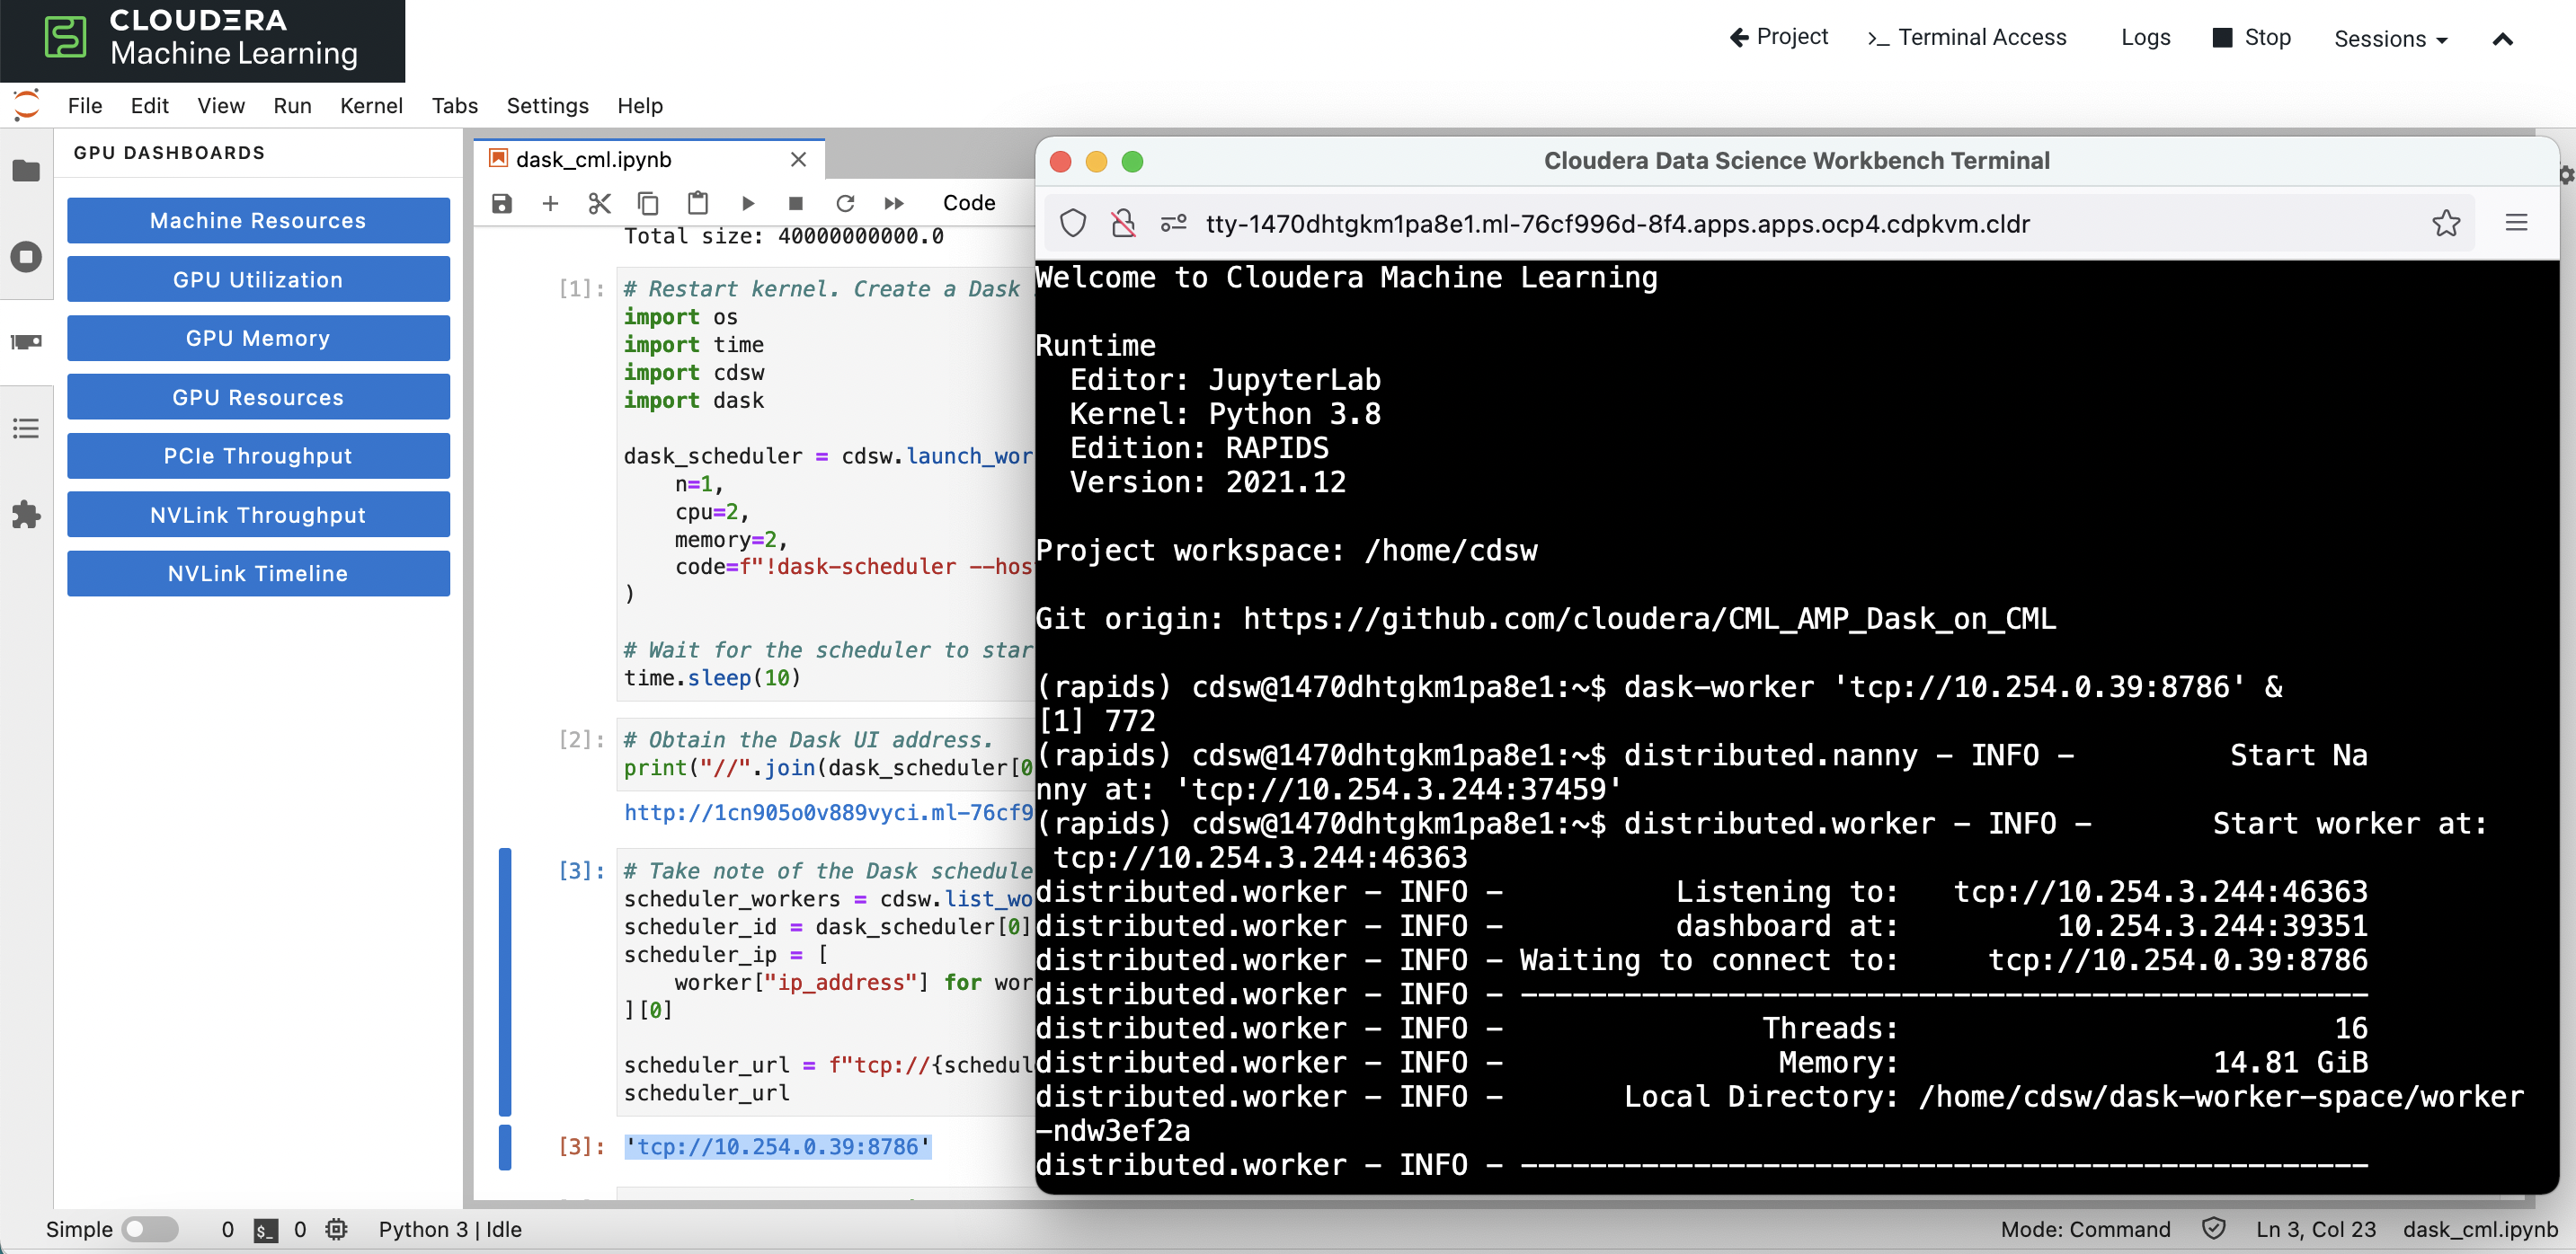Run the selected cell with play icon
Viewport: 2576px width, 1254px height.
coord(747,203)
